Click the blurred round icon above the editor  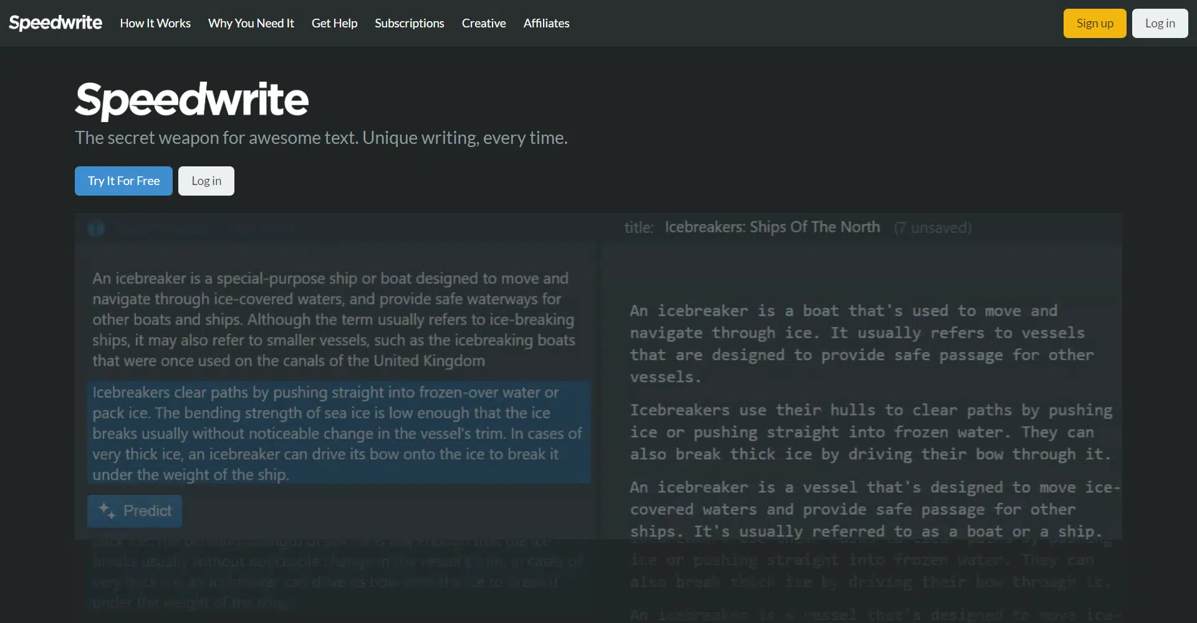click(x=96, y=228)
